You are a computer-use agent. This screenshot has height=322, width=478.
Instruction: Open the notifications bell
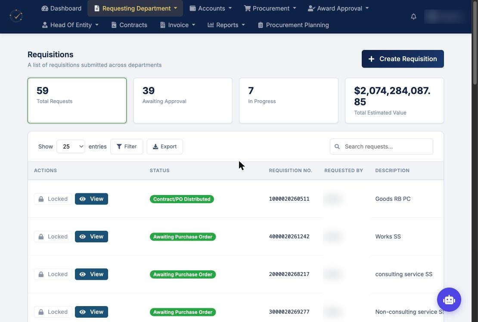(413, 16)
